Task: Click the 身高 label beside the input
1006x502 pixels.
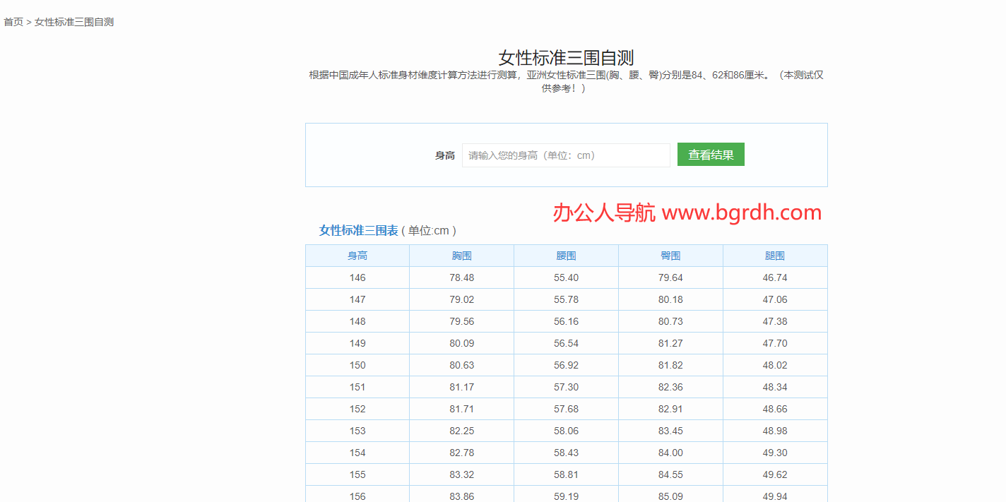Action: [445, 155]
